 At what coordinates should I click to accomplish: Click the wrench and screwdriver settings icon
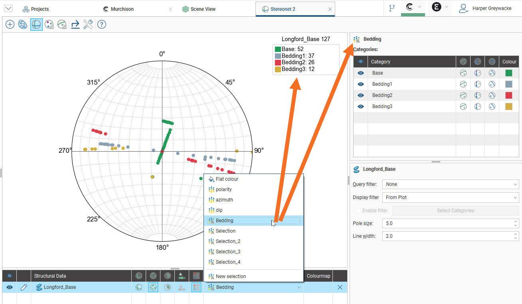point(88,25)
